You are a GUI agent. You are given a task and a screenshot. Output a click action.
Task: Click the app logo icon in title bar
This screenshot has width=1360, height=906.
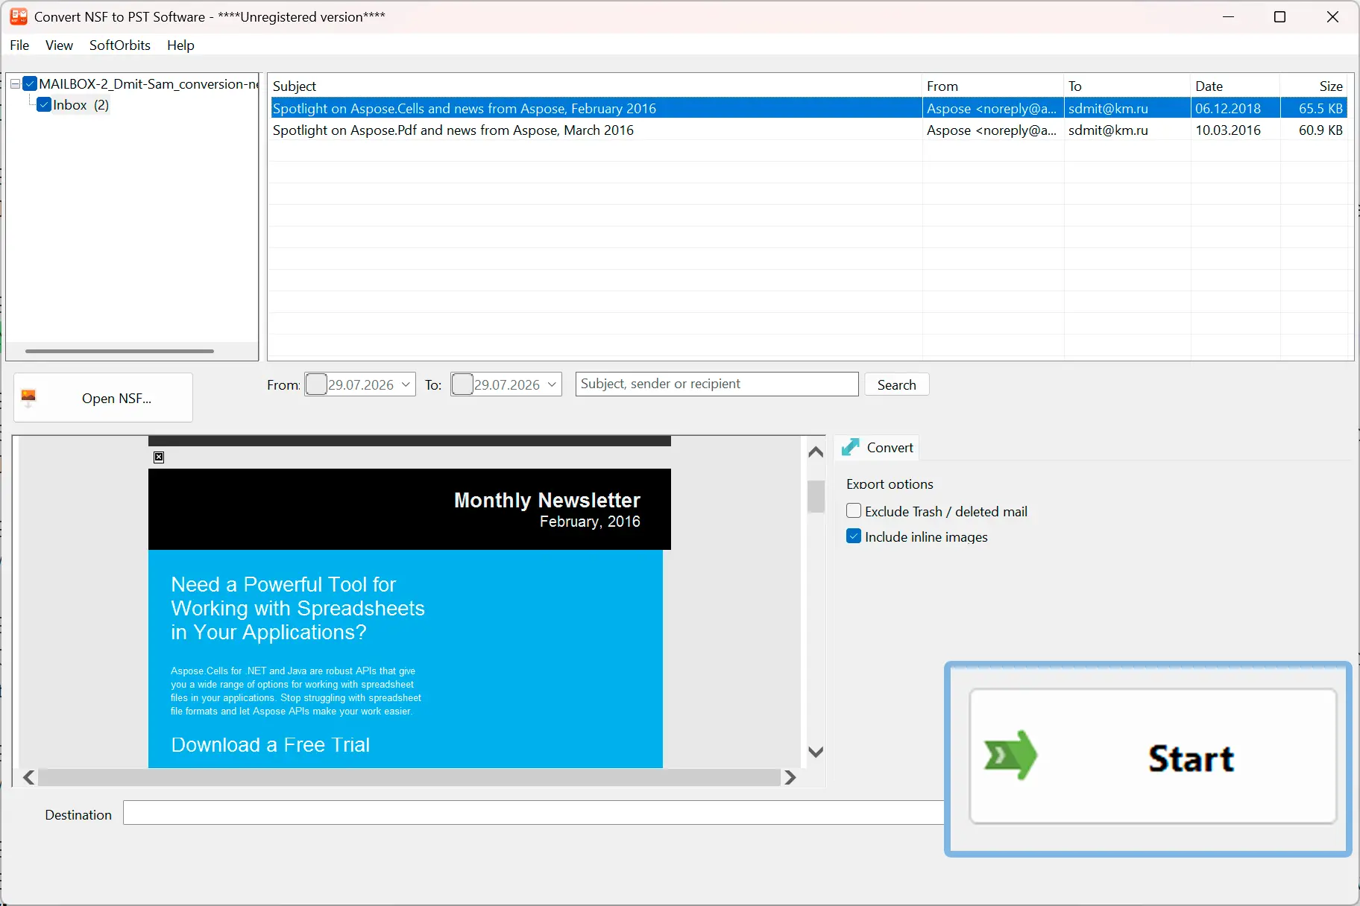(x=19, y=16)
